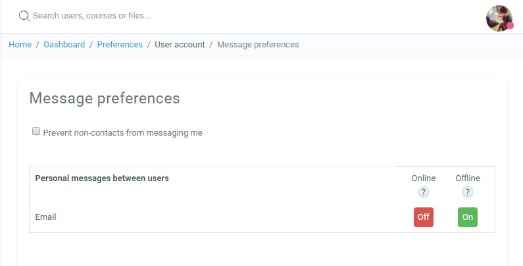Click the Message preferences breadcrumb item

click(258, 45)
